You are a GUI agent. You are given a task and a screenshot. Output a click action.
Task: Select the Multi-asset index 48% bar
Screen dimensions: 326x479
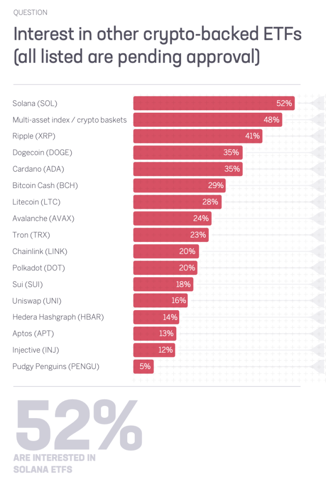pyautogui.click(x=208, y=120)
